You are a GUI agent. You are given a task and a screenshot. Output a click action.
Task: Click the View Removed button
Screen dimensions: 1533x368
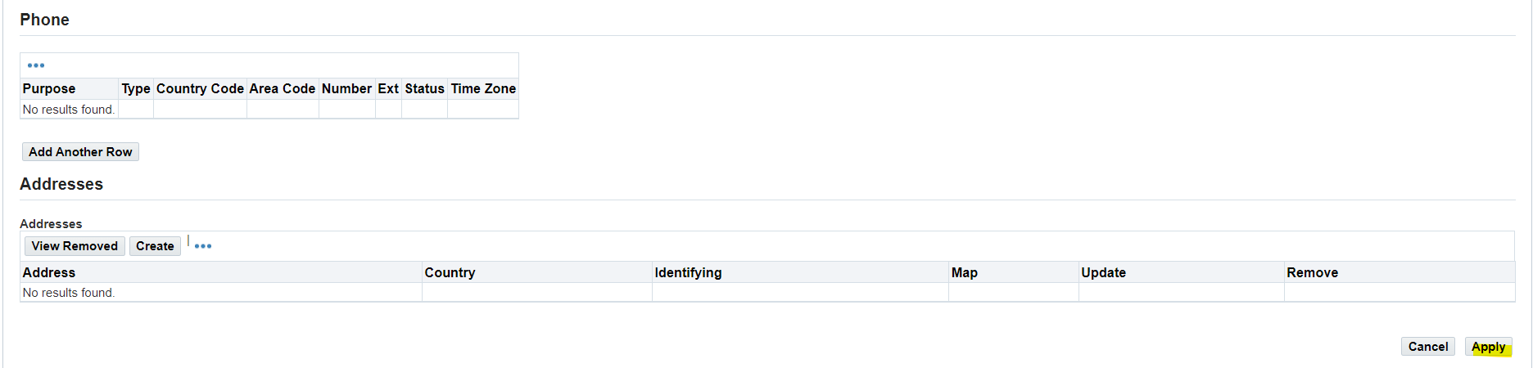[x=75, y=246]
